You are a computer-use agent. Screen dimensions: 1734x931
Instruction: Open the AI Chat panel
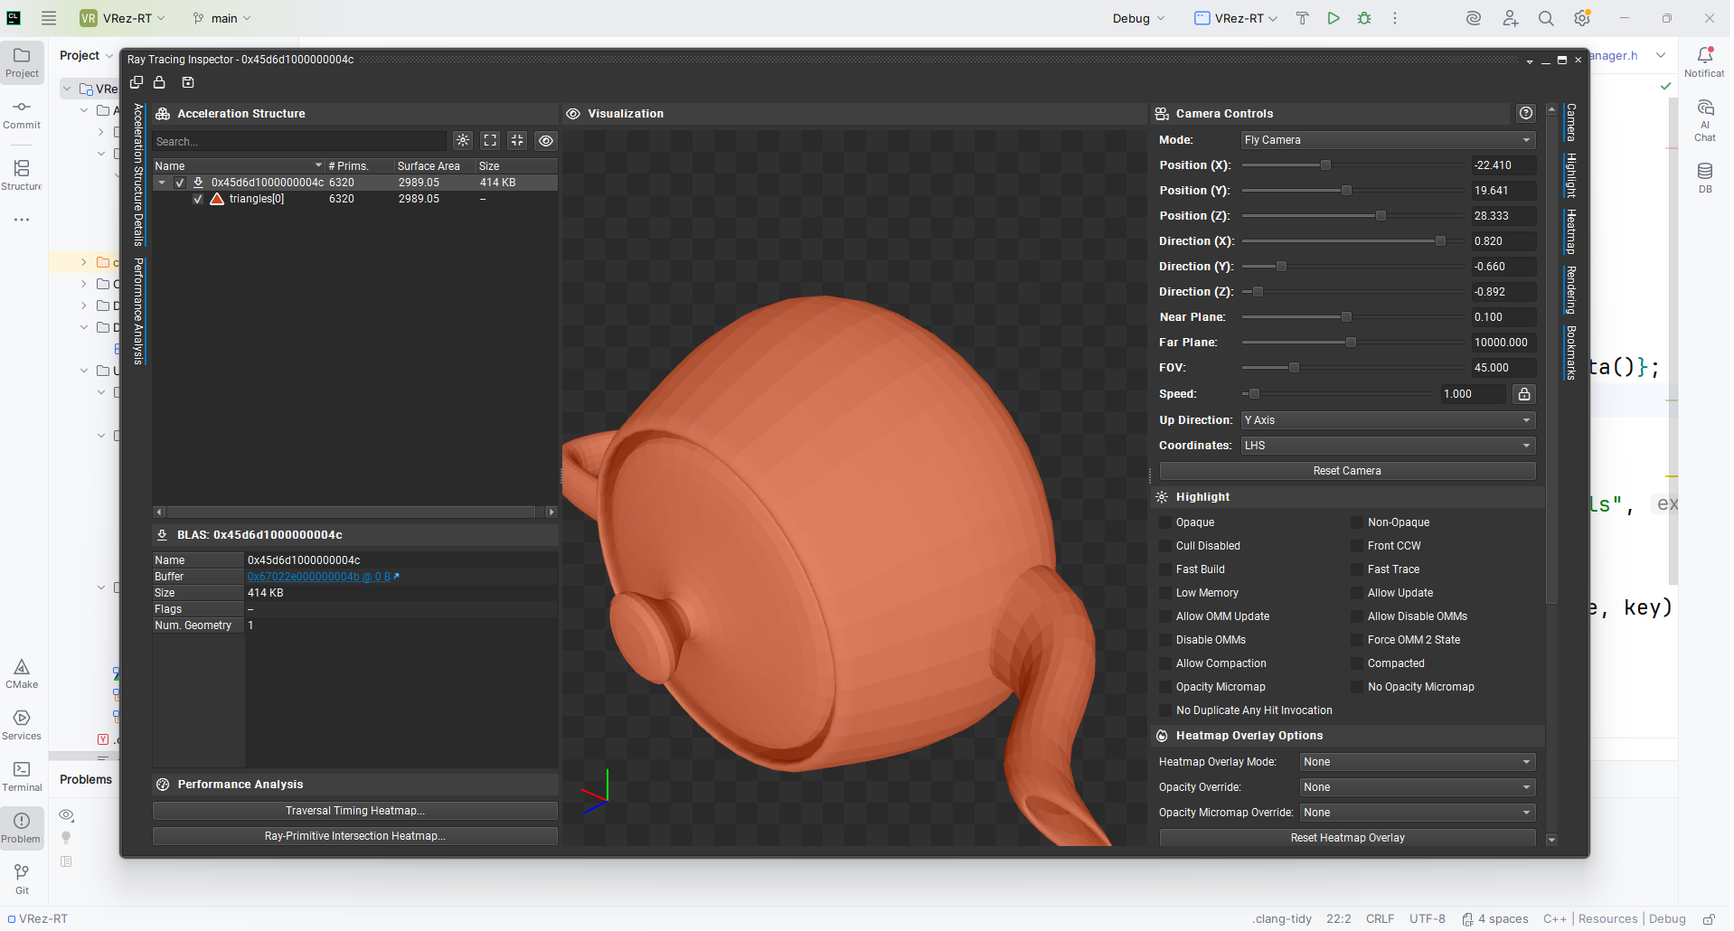[x=1705, y=120]
